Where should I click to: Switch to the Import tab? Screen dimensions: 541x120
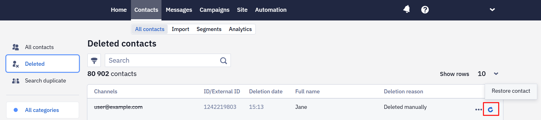coord(180,29)
